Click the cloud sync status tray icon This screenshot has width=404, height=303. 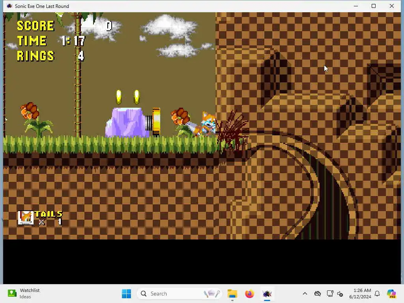318,294
